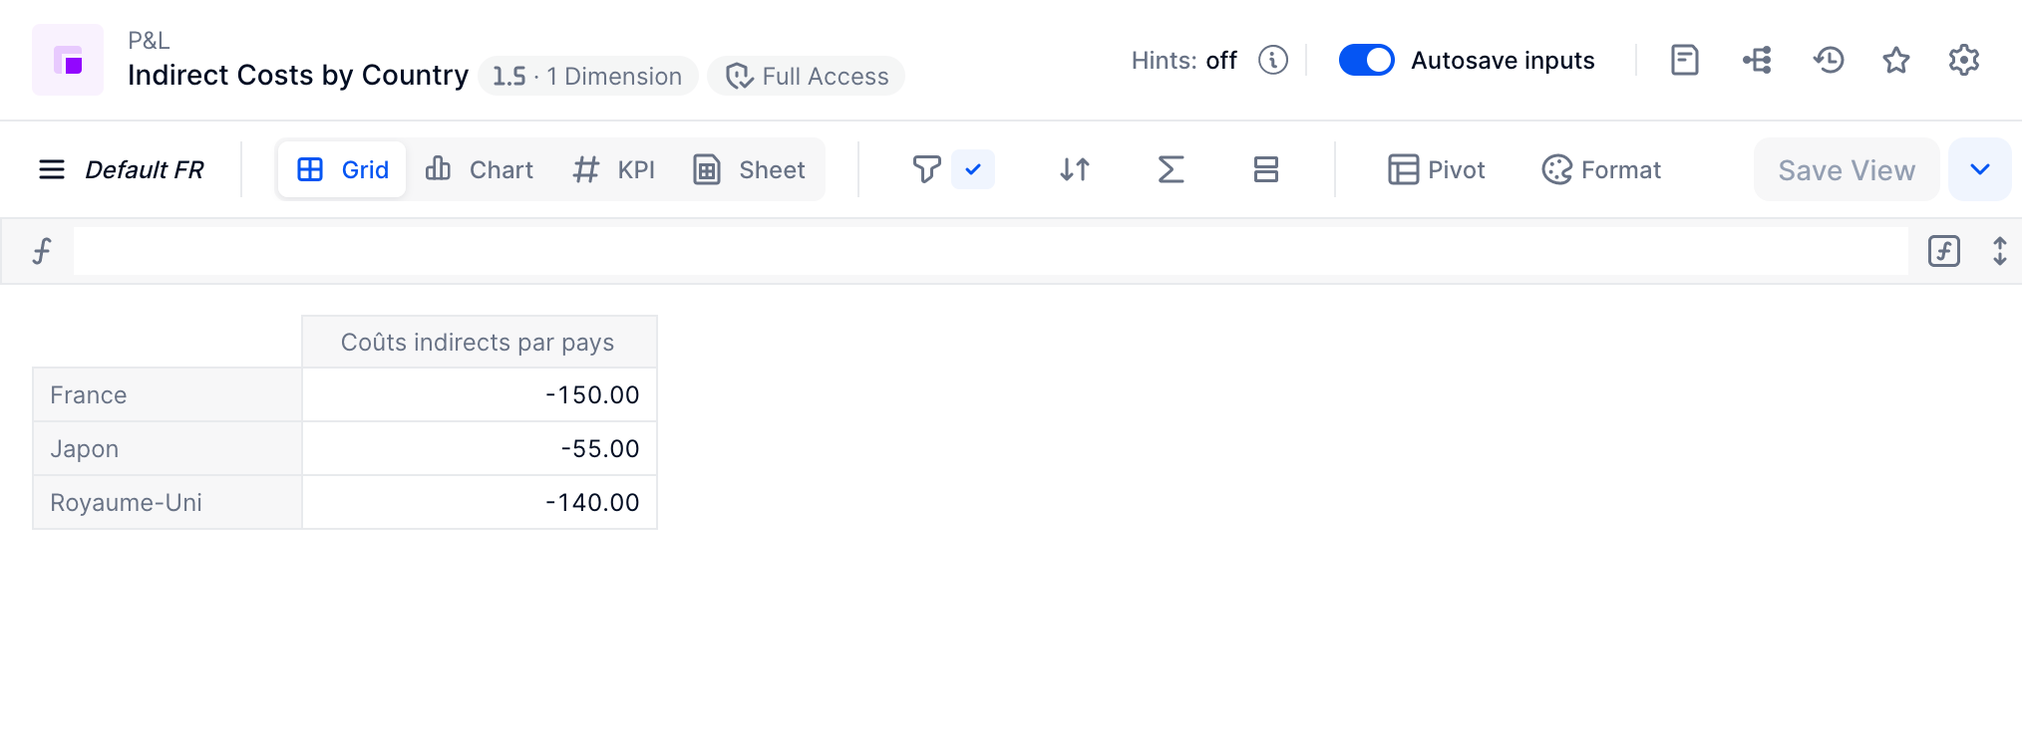Open the sigma totals icon
2022x745 pixels.
(x=1171, y=169)
